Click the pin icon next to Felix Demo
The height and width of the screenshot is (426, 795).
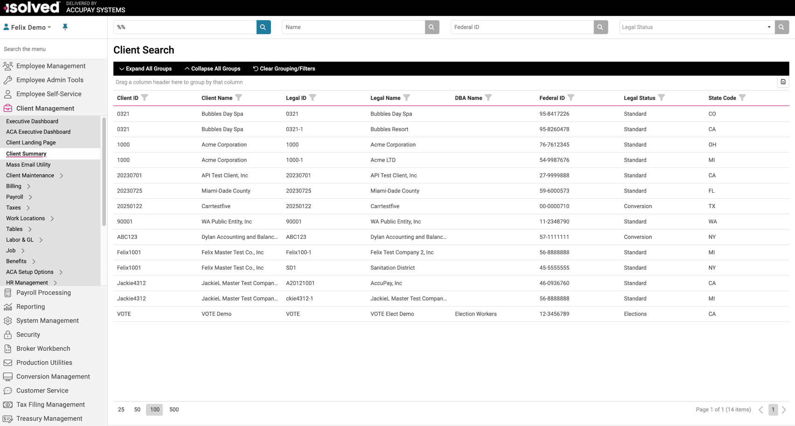coord(65,27)
